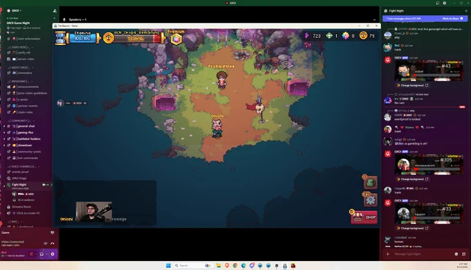The height and width of the screenshot is (270, 471).
Task: Open the #305 rank card image
Action: point(429,165)
